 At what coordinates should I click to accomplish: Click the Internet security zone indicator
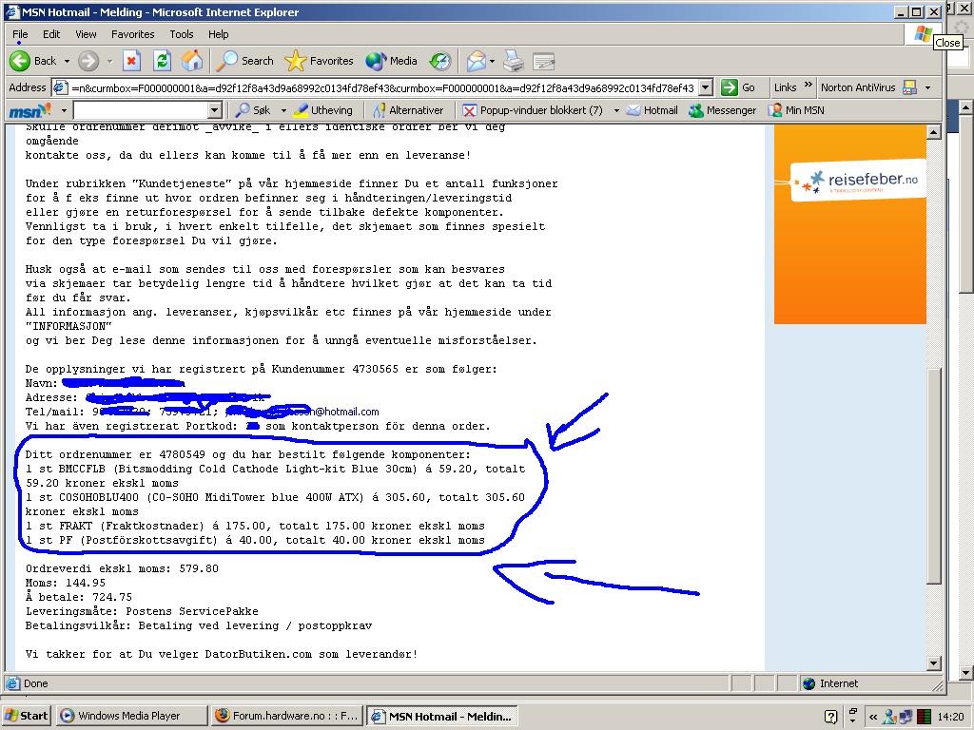[830, 683]
